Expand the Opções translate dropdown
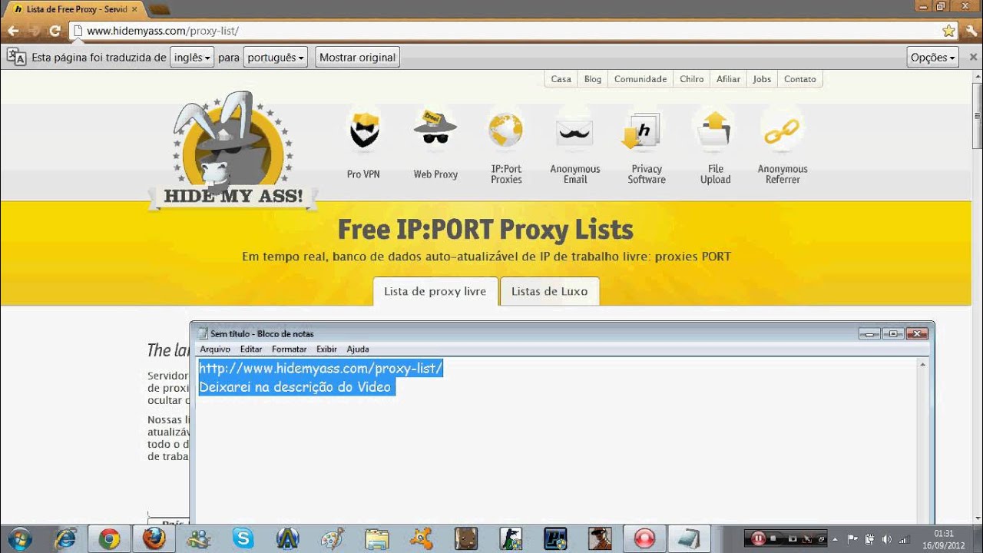The width and height of the screenshot is (983, 553). pyautogui.click(x=933, y=58)
